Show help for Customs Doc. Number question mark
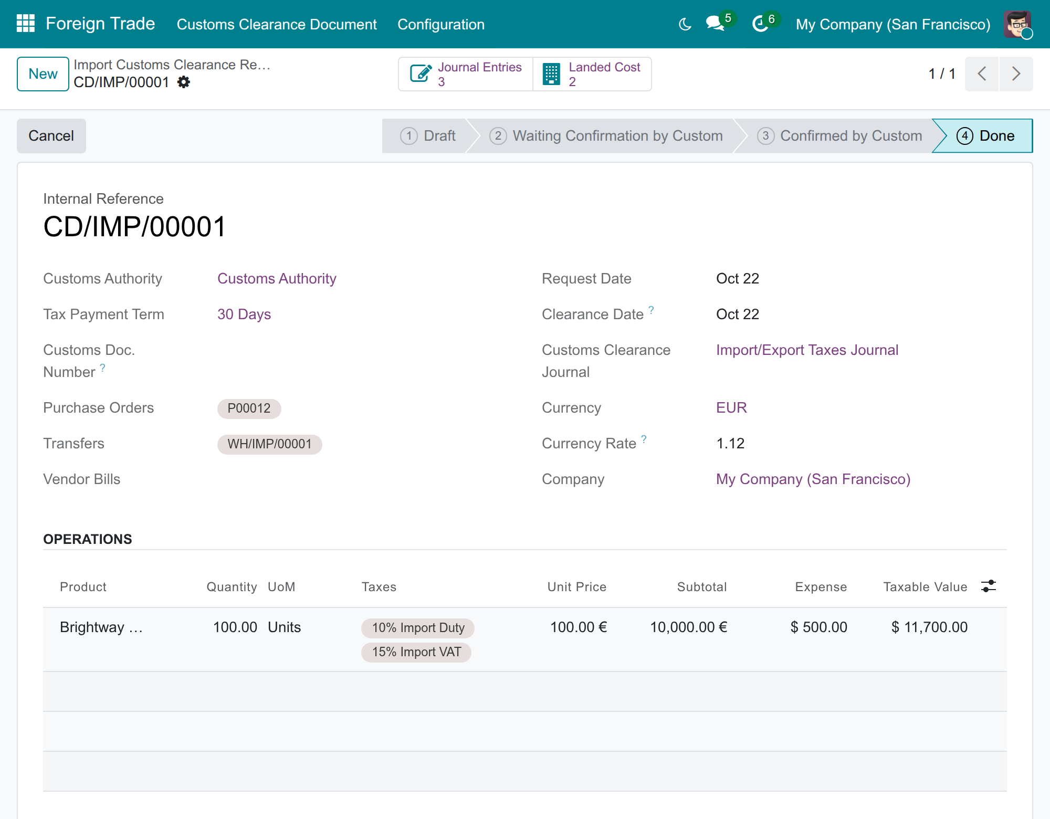 pos(103,367)
